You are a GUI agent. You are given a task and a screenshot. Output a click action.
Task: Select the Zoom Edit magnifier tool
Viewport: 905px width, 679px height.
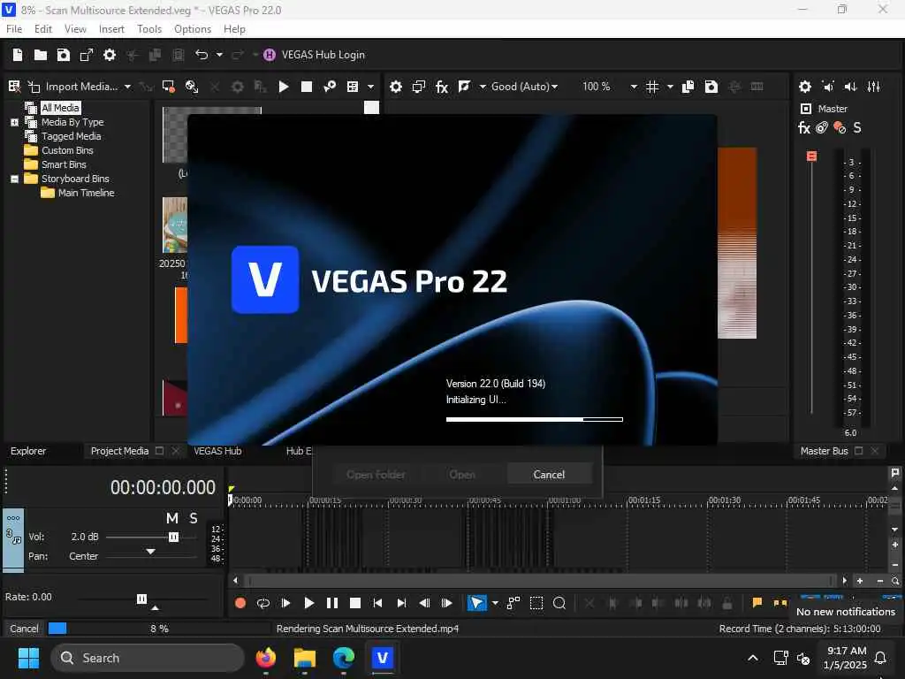pyautogui.click(x=559, y=603)
